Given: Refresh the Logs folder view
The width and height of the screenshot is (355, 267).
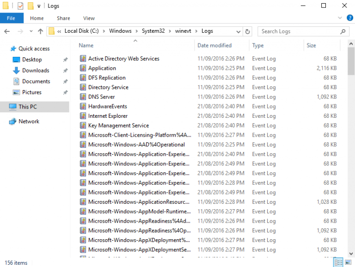Looking at the screenshot, I should click(247, 31).
